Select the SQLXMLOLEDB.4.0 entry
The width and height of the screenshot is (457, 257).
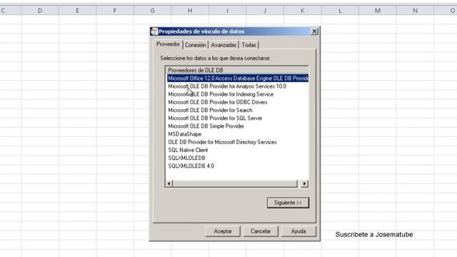[x=191, y=166]
